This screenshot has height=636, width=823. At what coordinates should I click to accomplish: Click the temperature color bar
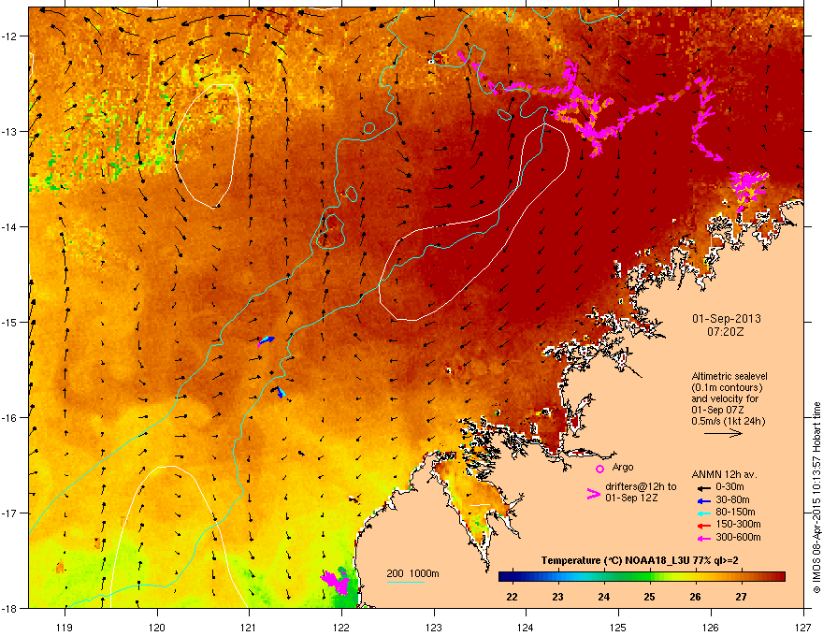pos(642,577)
